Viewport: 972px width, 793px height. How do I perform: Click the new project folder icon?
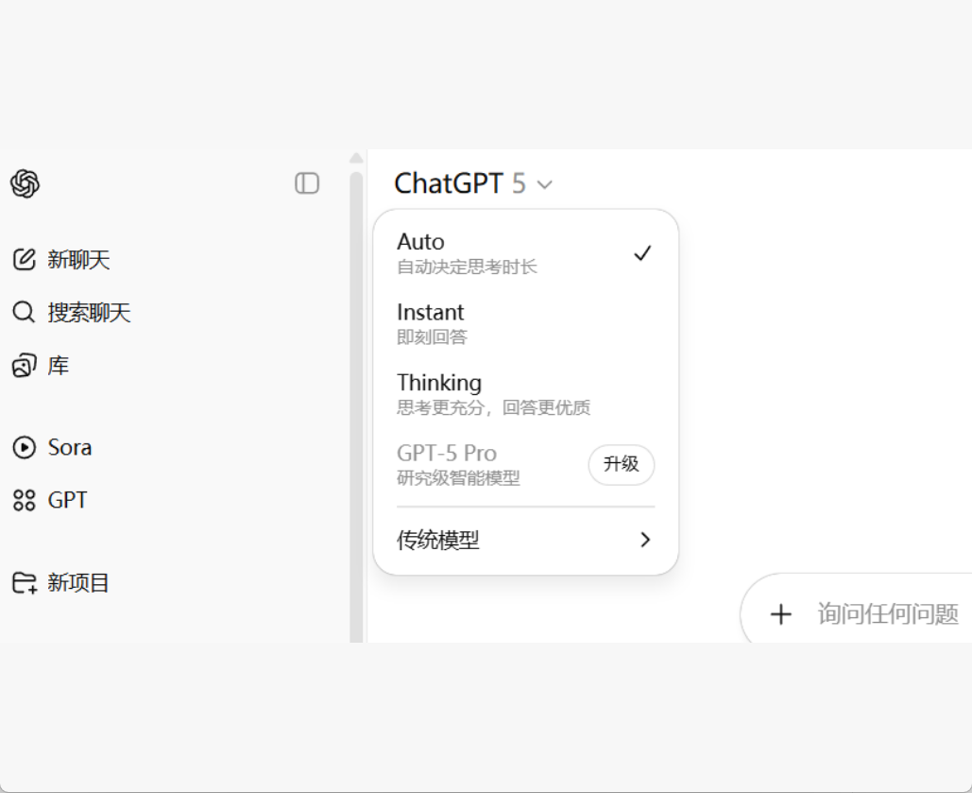point(25,582)
